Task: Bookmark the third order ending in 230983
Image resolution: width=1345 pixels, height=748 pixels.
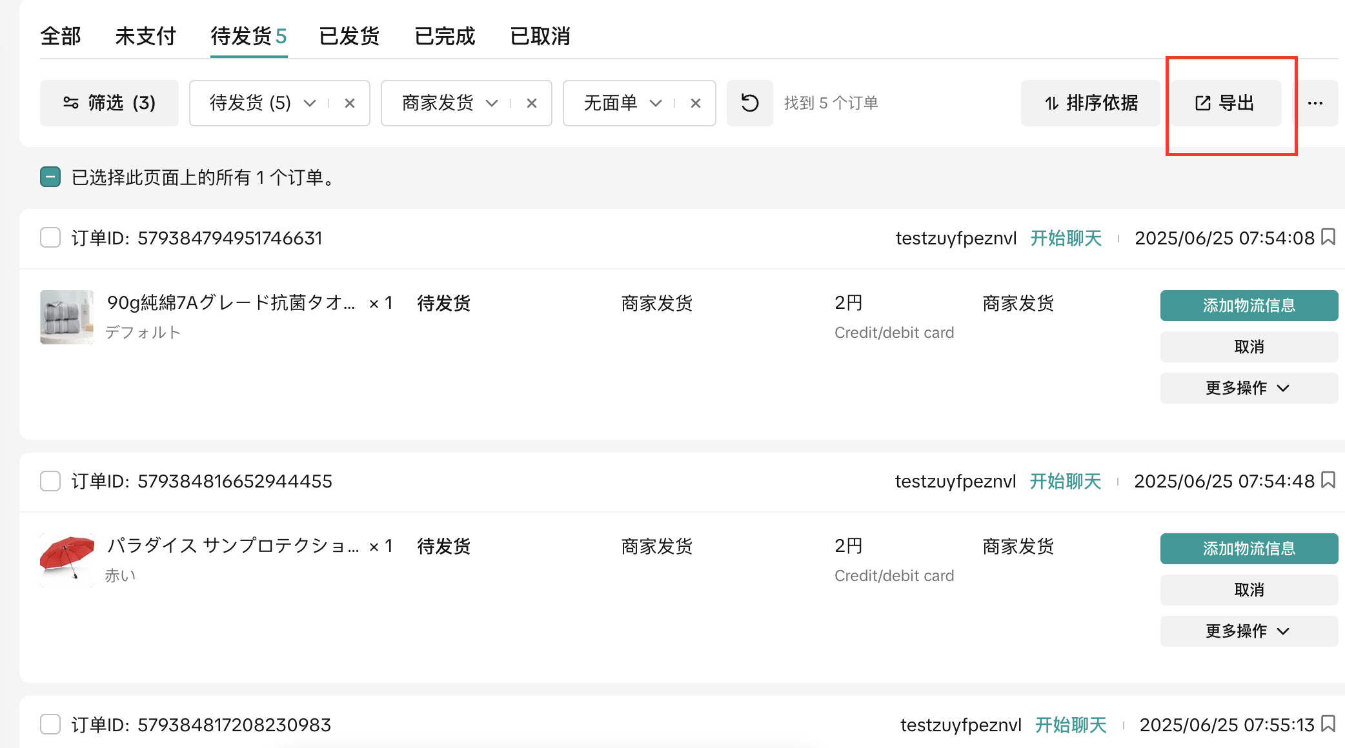Action: pyautogui.click(x=1328, y=724)
